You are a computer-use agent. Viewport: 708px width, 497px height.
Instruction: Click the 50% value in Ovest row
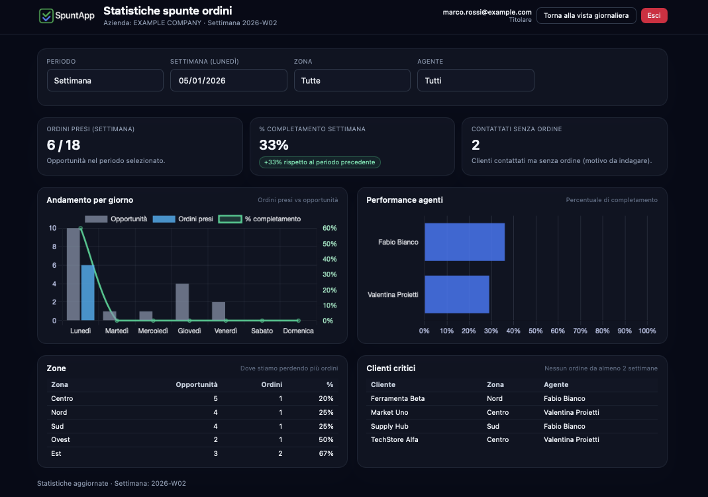[x=326, y=439]
